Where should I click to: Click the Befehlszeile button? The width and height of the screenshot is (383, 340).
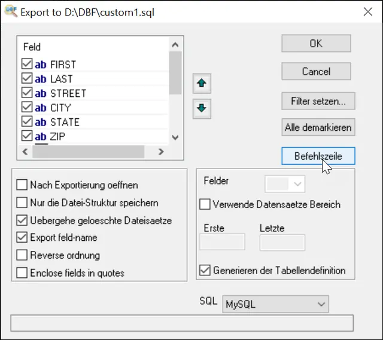pyautogui.click(x=318, y=156)
